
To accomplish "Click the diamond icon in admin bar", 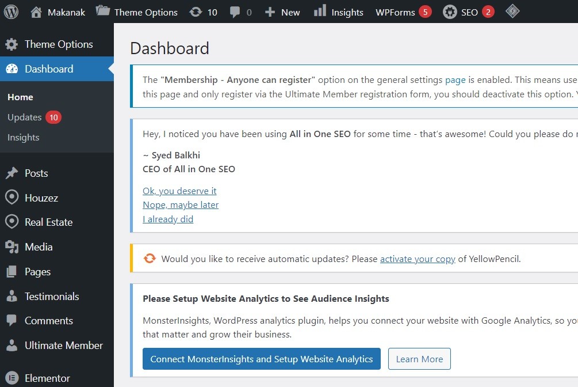I will [x=512, y=12].
